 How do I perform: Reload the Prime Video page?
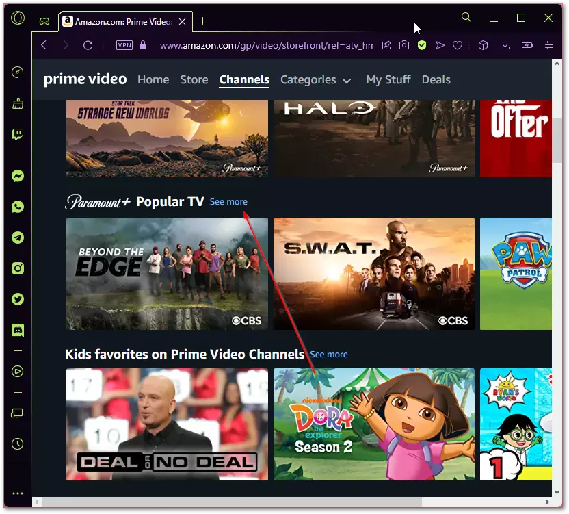click(88, 45)
